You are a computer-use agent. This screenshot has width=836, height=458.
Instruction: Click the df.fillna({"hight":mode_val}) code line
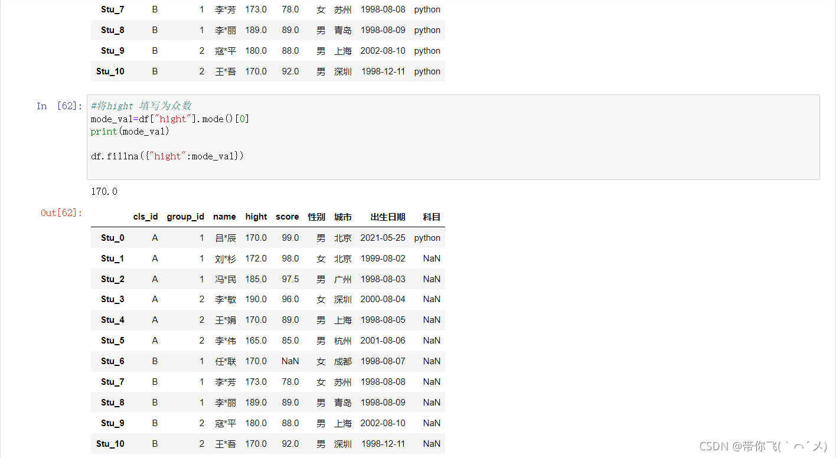point(167,156)
